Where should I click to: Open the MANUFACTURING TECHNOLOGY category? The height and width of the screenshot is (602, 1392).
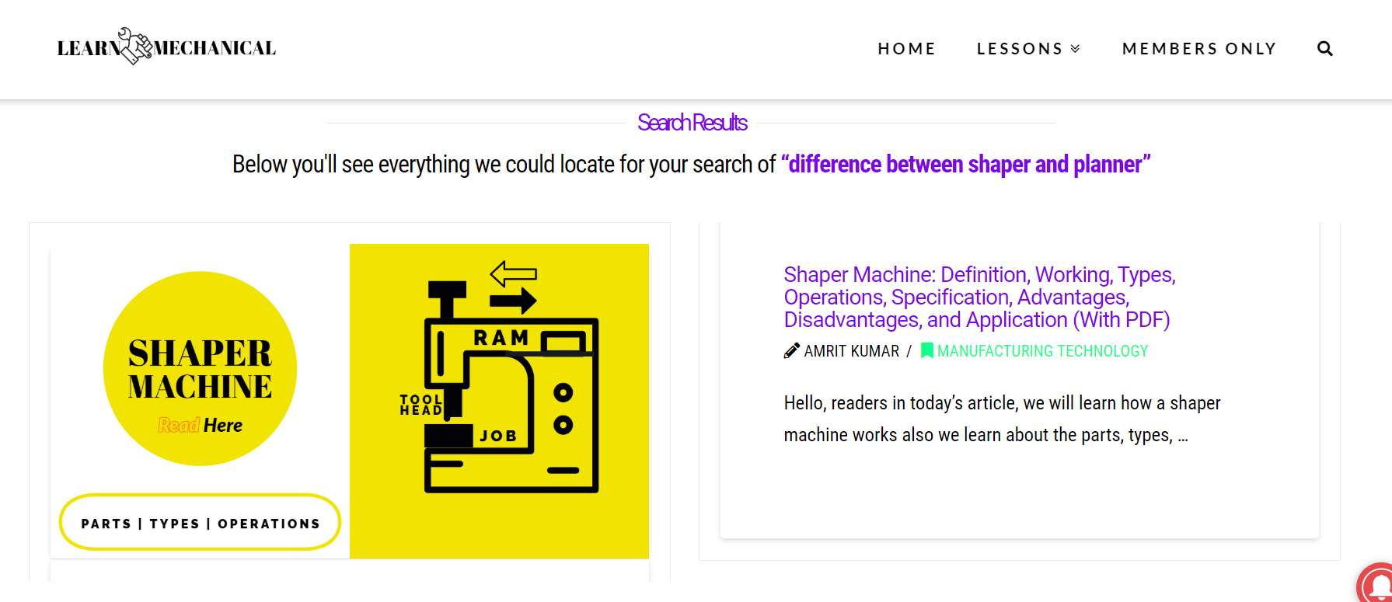(1042, 351)
